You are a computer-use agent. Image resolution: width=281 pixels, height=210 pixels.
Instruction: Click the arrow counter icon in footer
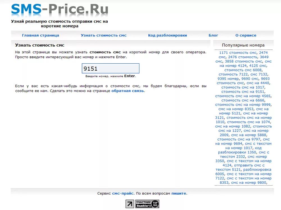(x=130, y=204)
